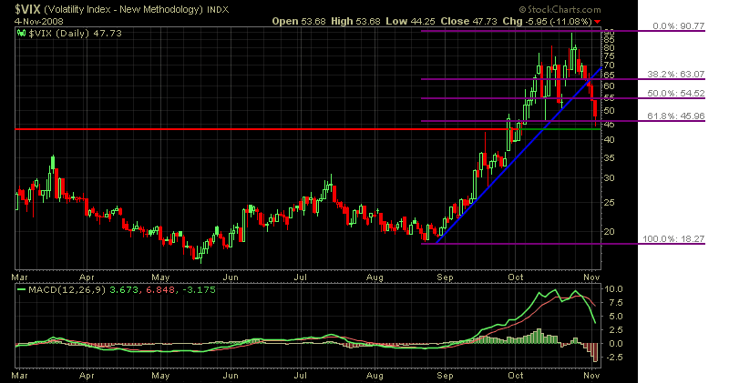This screenshot has width=729, height=383.
Task: Click 'Sep' on the MACD panel's date axis
Action: [445, 376]
